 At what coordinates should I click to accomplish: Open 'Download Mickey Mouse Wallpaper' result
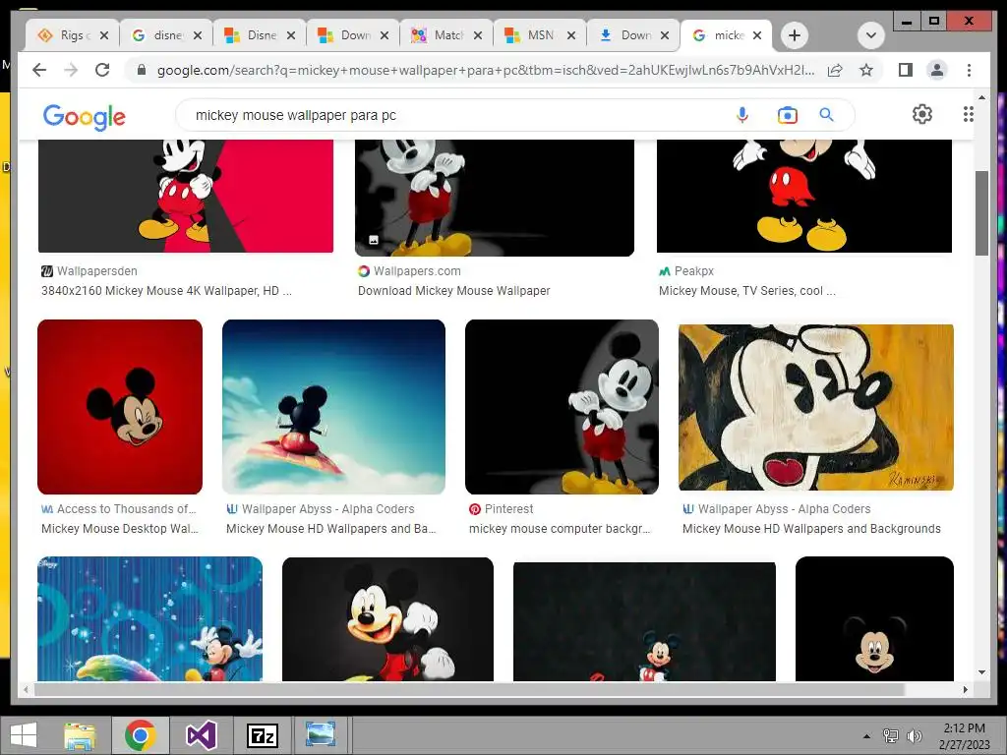pos(454,290)
